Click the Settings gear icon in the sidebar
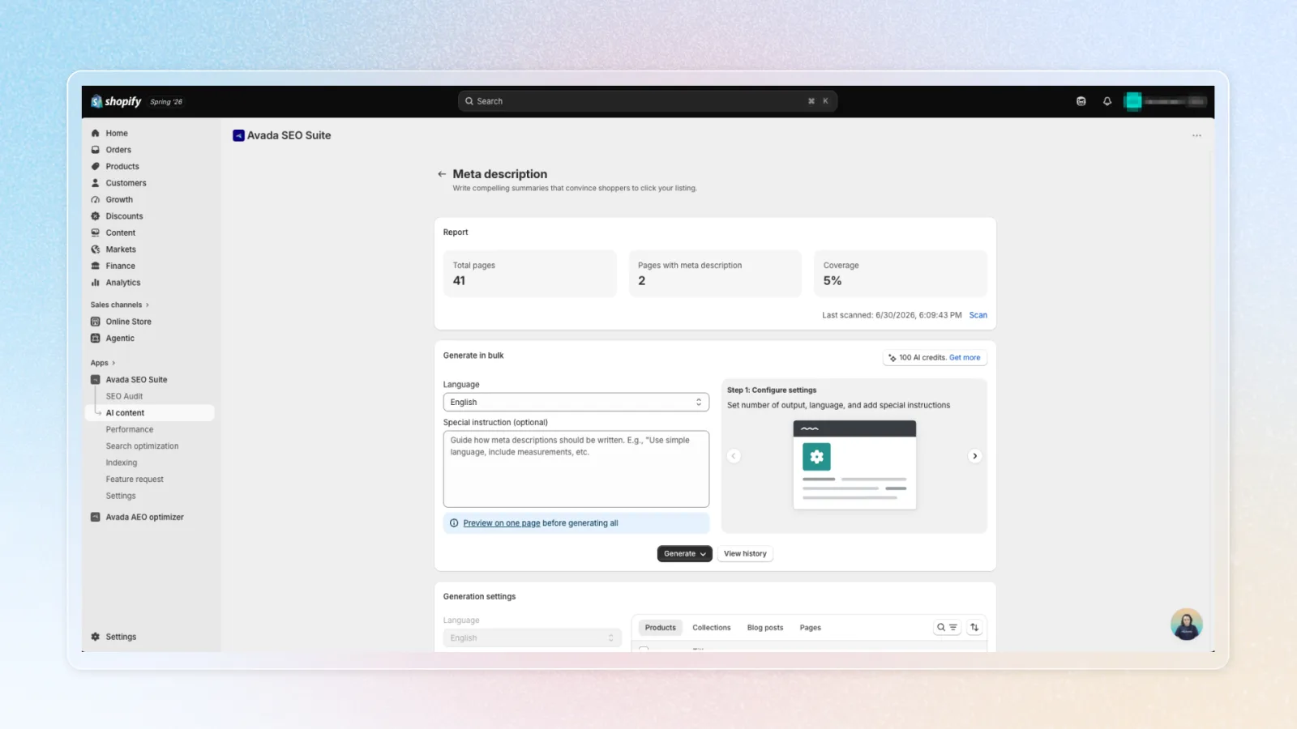 96,637
